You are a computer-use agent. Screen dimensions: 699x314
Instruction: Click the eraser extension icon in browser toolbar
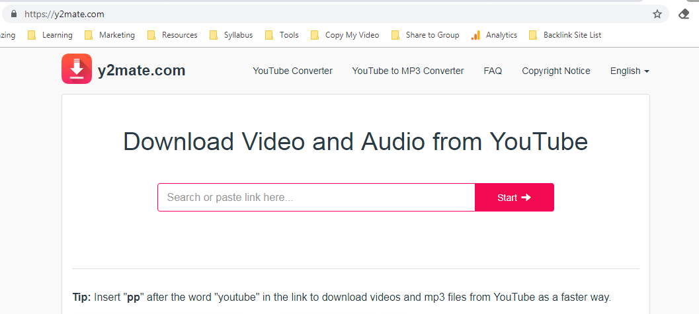683,15
